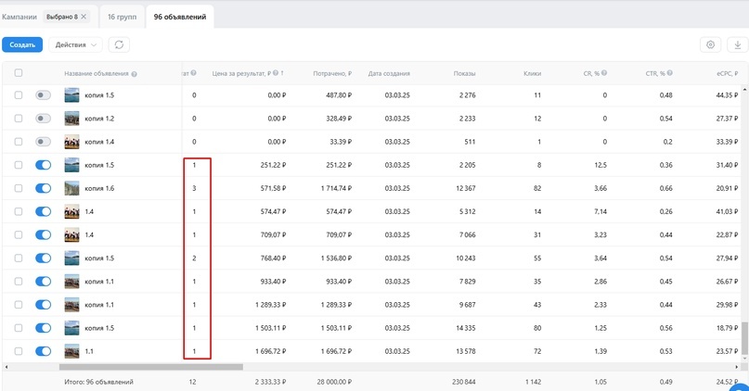Viewport: 749px width, 391px height.
Task: Disable 'копия 1.5' ad costing 251,22 ₽
Action: tap(43, 165)
